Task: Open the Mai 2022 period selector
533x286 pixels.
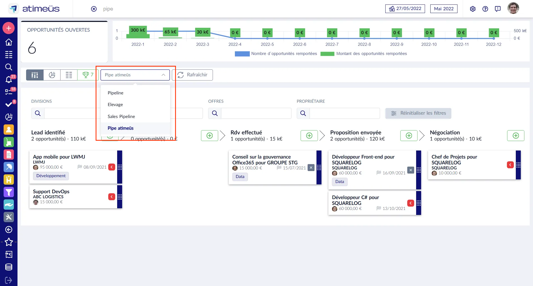Action: point(444,9)
